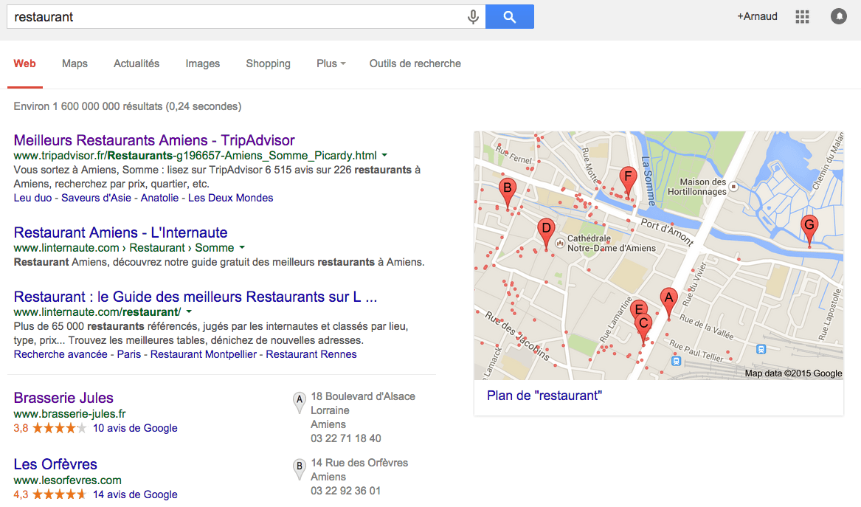
Task: Expand options arrow beside linternaute.com/restaurant/ URL
Action: [189, 312]
